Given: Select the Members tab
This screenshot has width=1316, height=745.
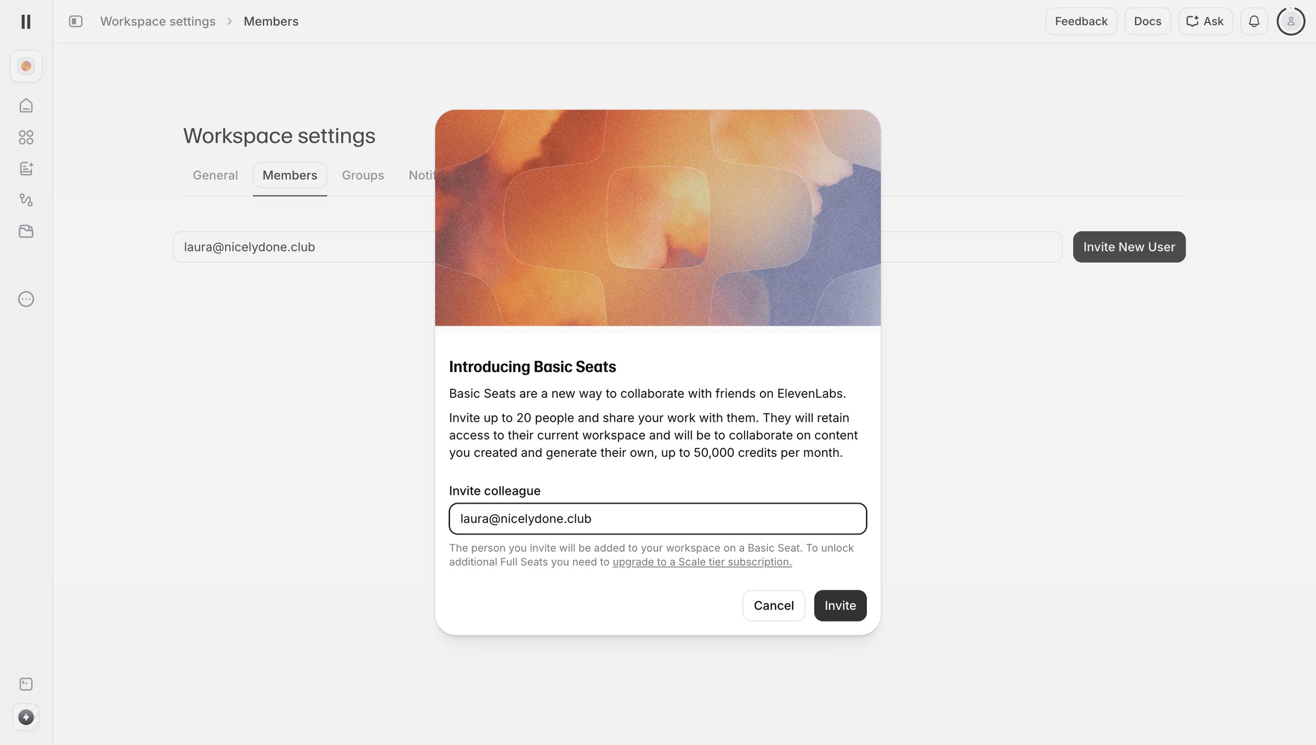Looking at the screenshot, I should point(290,175).
